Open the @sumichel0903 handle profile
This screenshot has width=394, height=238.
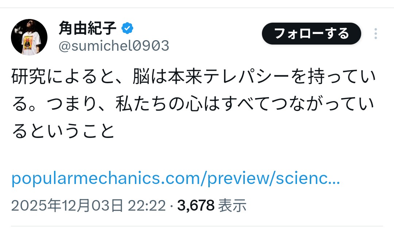(x=114, y=46)
